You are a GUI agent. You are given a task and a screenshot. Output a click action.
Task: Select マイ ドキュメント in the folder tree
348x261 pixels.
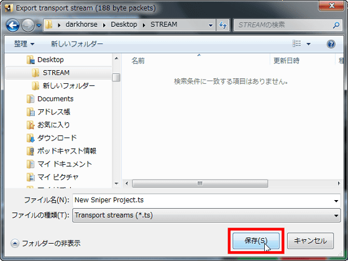pos(65,164)
